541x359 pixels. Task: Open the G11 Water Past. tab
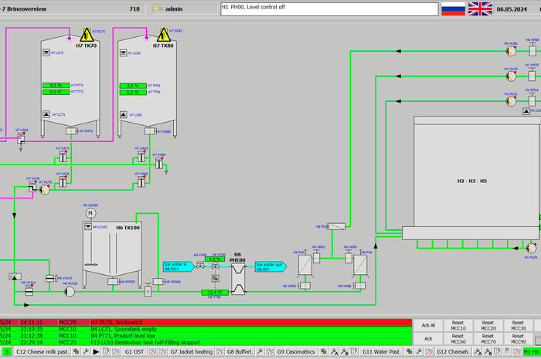382,352
